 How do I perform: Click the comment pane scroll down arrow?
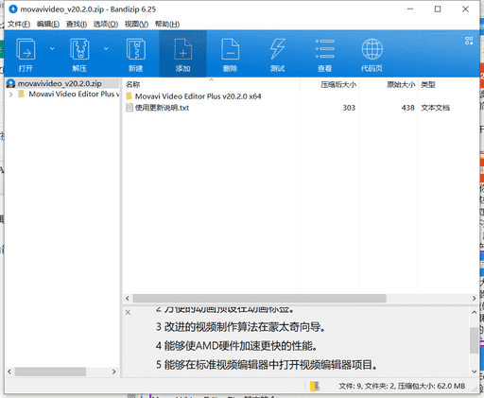(474, 372)
